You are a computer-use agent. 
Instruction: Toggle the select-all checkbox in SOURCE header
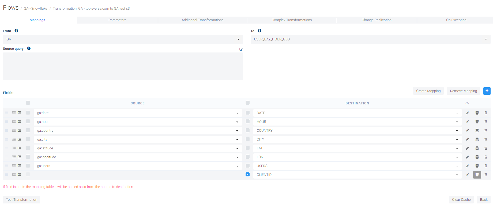28,103
